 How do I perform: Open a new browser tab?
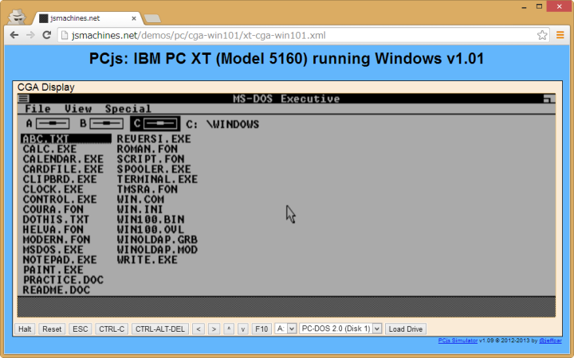pos(152,18)
